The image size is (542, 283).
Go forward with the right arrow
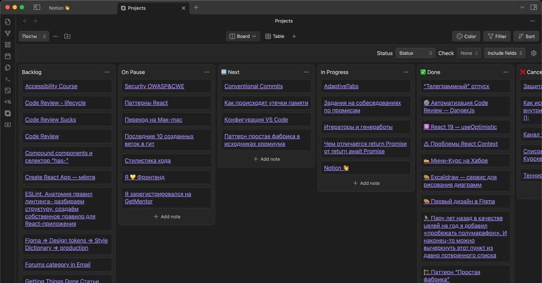35,21
